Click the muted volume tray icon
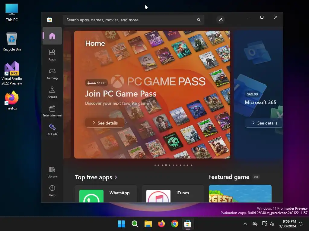 (272, 224)
